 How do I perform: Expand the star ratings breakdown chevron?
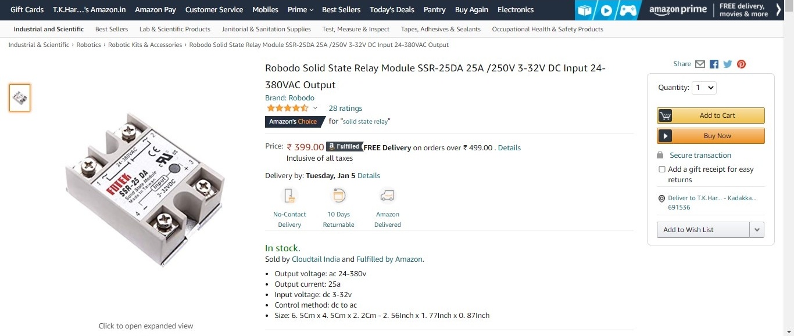(x=316, y=108)
